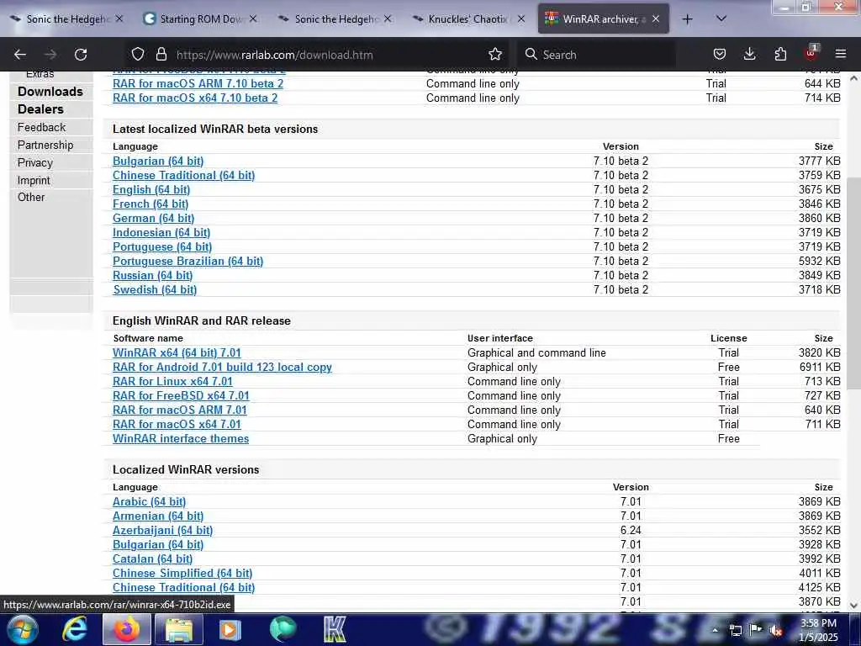This screenshot has height=646, width=861.
Task: Show hidden tray icons arrow
Action: coord(715,630)
